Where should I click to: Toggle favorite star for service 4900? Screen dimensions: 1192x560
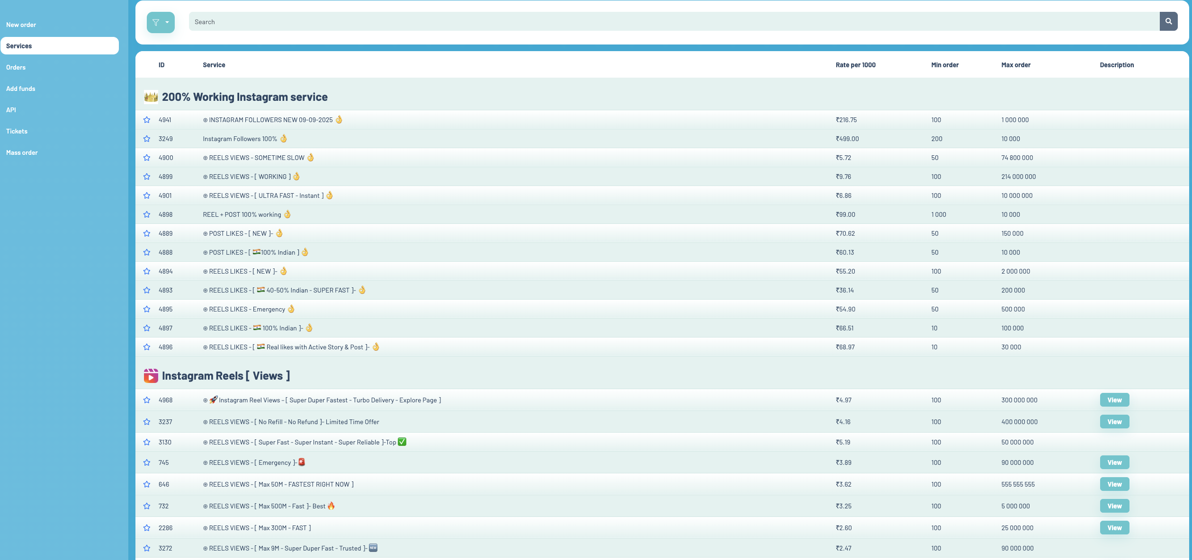[x=147, y=158]
